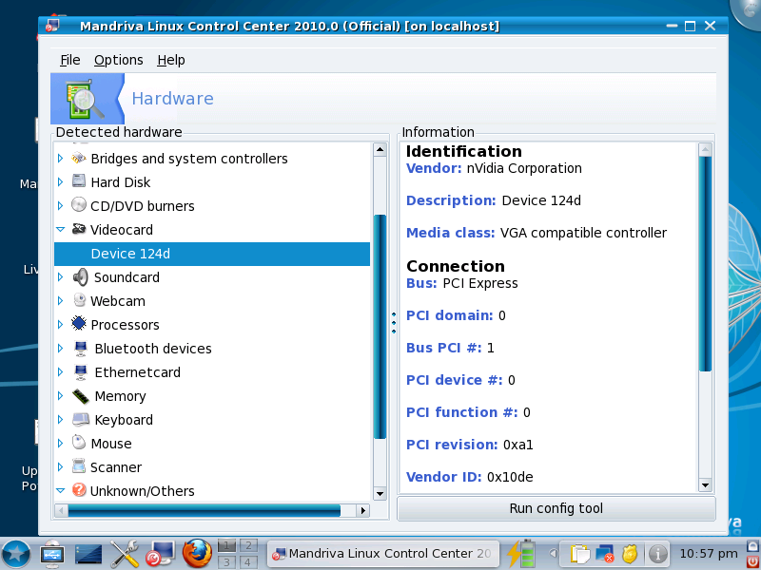Click the Scanner icon

79,466
